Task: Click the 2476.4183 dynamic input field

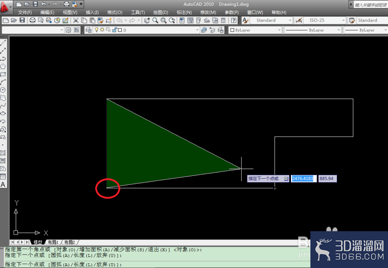Action: (x=303, y=178)
